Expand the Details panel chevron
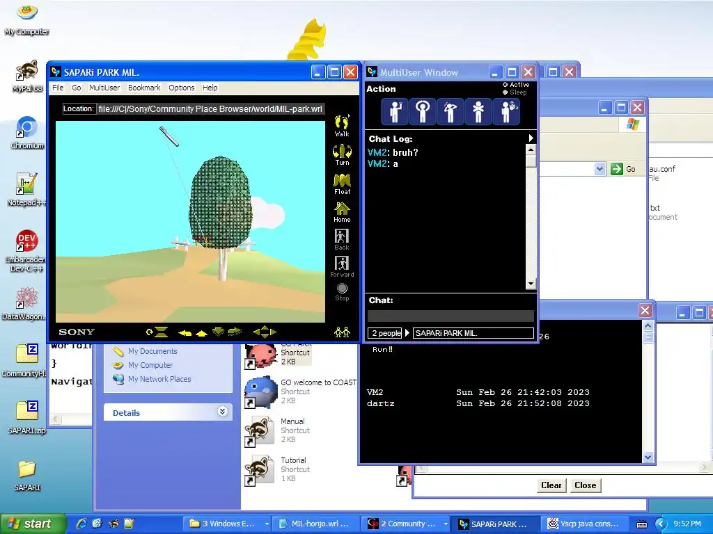This screenshot has height=534, width=713. [x=222, y=412]
